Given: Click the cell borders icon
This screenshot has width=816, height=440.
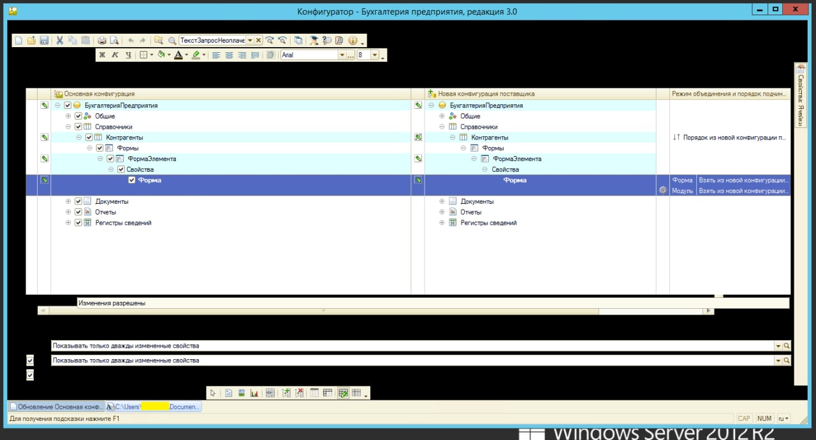Looking at the screenshot, I should tap(143, 55).
